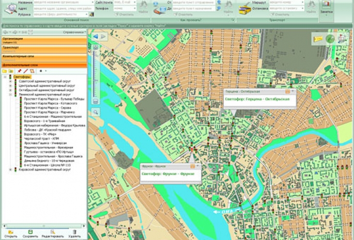Click the map ruler measuring tool icon
The image size is (354, 240).
[x=318, y=39]
